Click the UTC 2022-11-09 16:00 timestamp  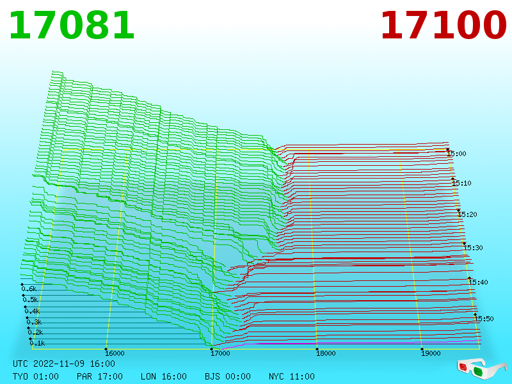click(x=64, y=364)
